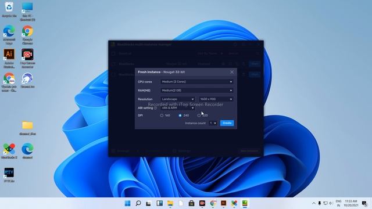Open the yellow folder on the desktop

coord(27,128)
